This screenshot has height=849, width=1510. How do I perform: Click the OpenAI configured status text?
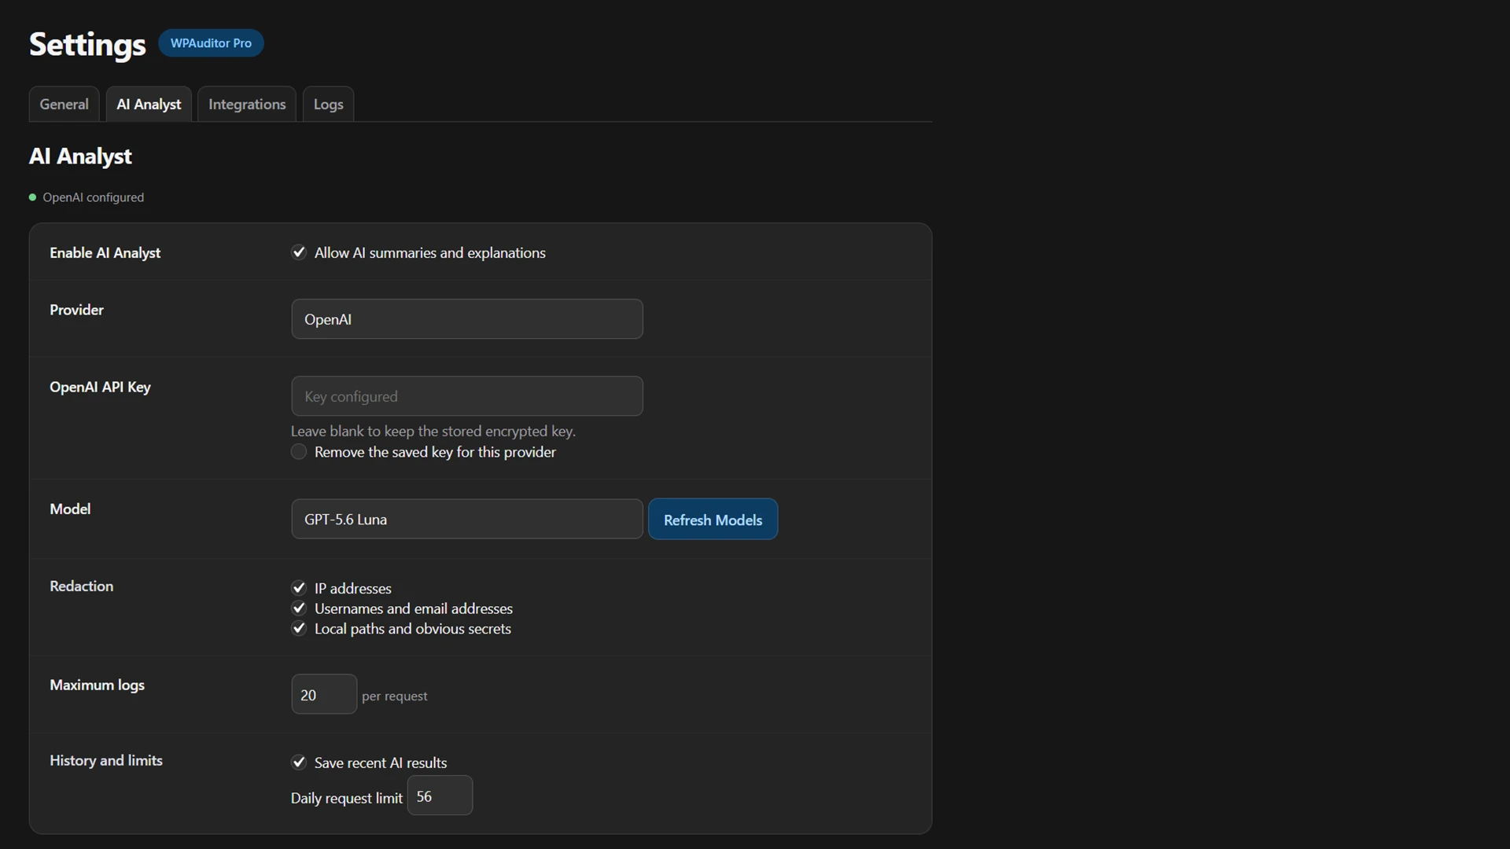(93, 197)
